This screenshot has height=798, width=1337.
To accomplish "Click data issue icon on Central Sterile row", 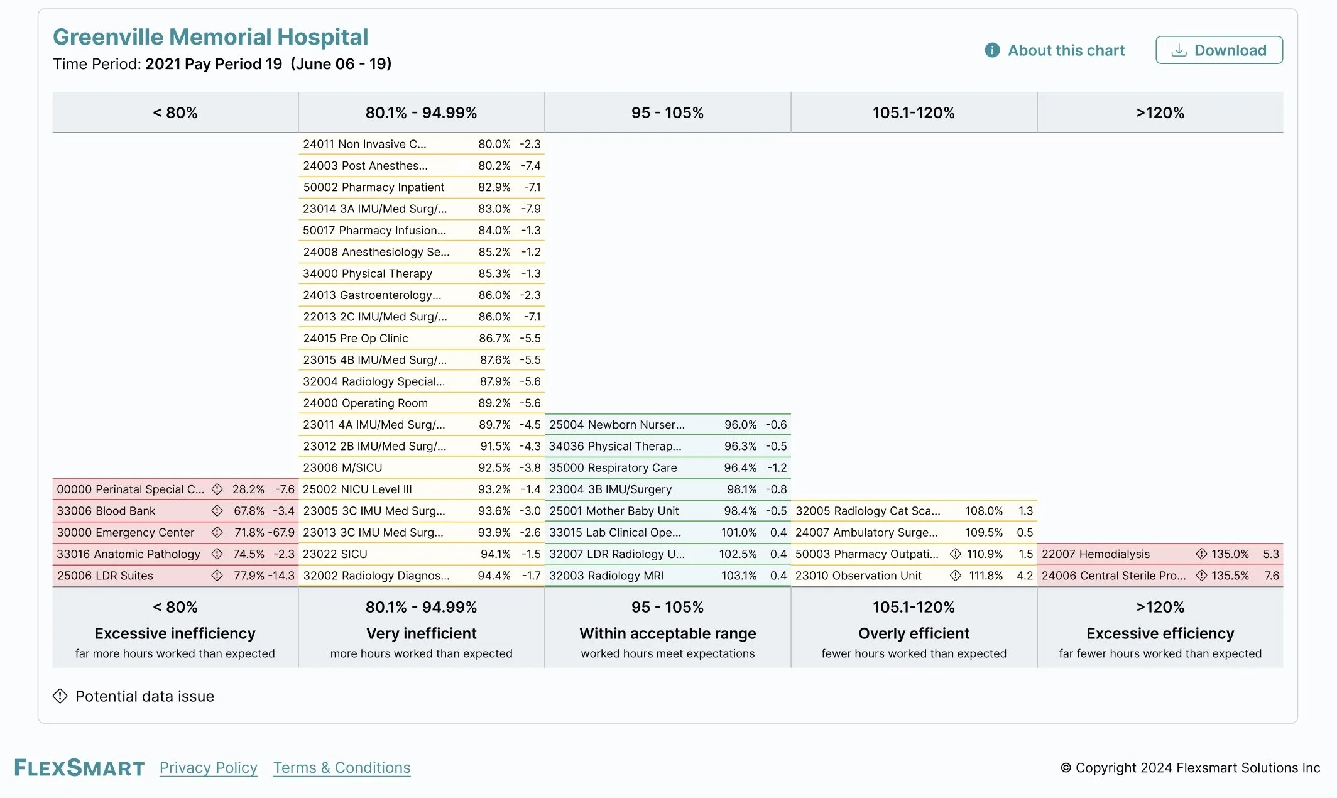I will [x=1201, y=576].
